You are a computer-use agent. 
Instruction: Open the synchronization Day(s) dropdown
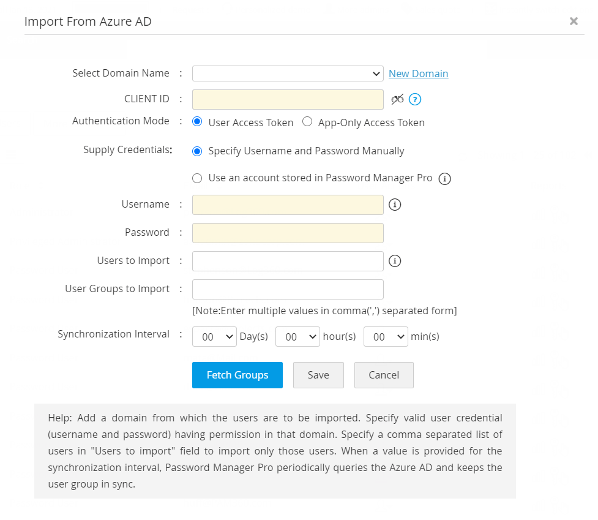[214, 337]
